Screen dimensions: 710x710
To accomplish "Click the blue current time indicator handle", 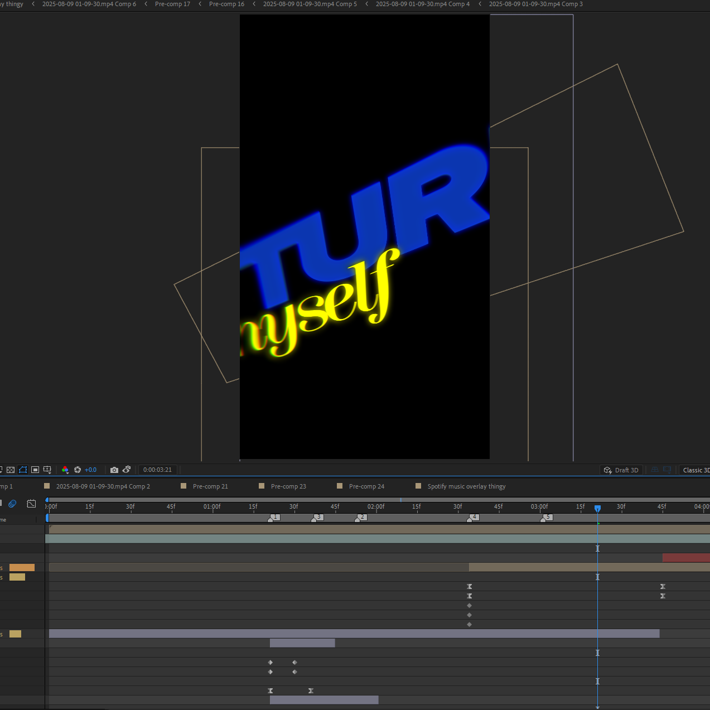I will point(597,509).
